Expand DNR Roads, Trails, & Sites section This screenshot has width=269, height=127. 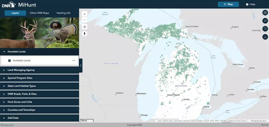(40, 94)
